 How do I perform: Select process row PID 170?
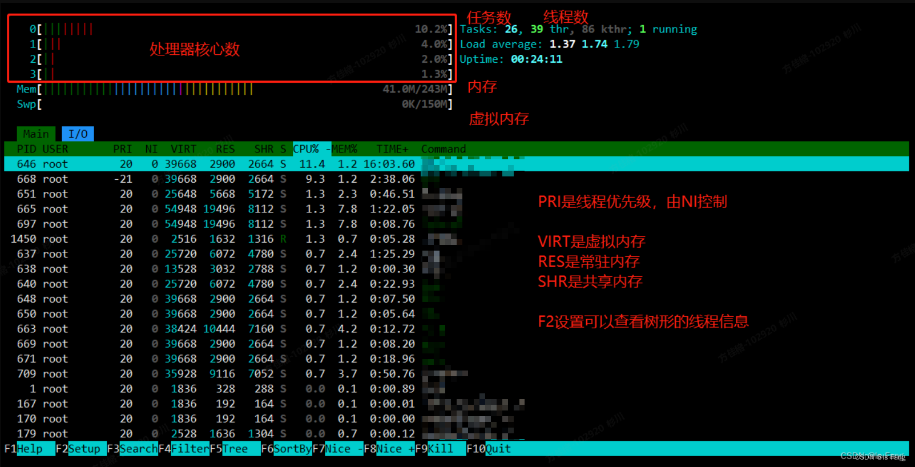click(457, 418)
